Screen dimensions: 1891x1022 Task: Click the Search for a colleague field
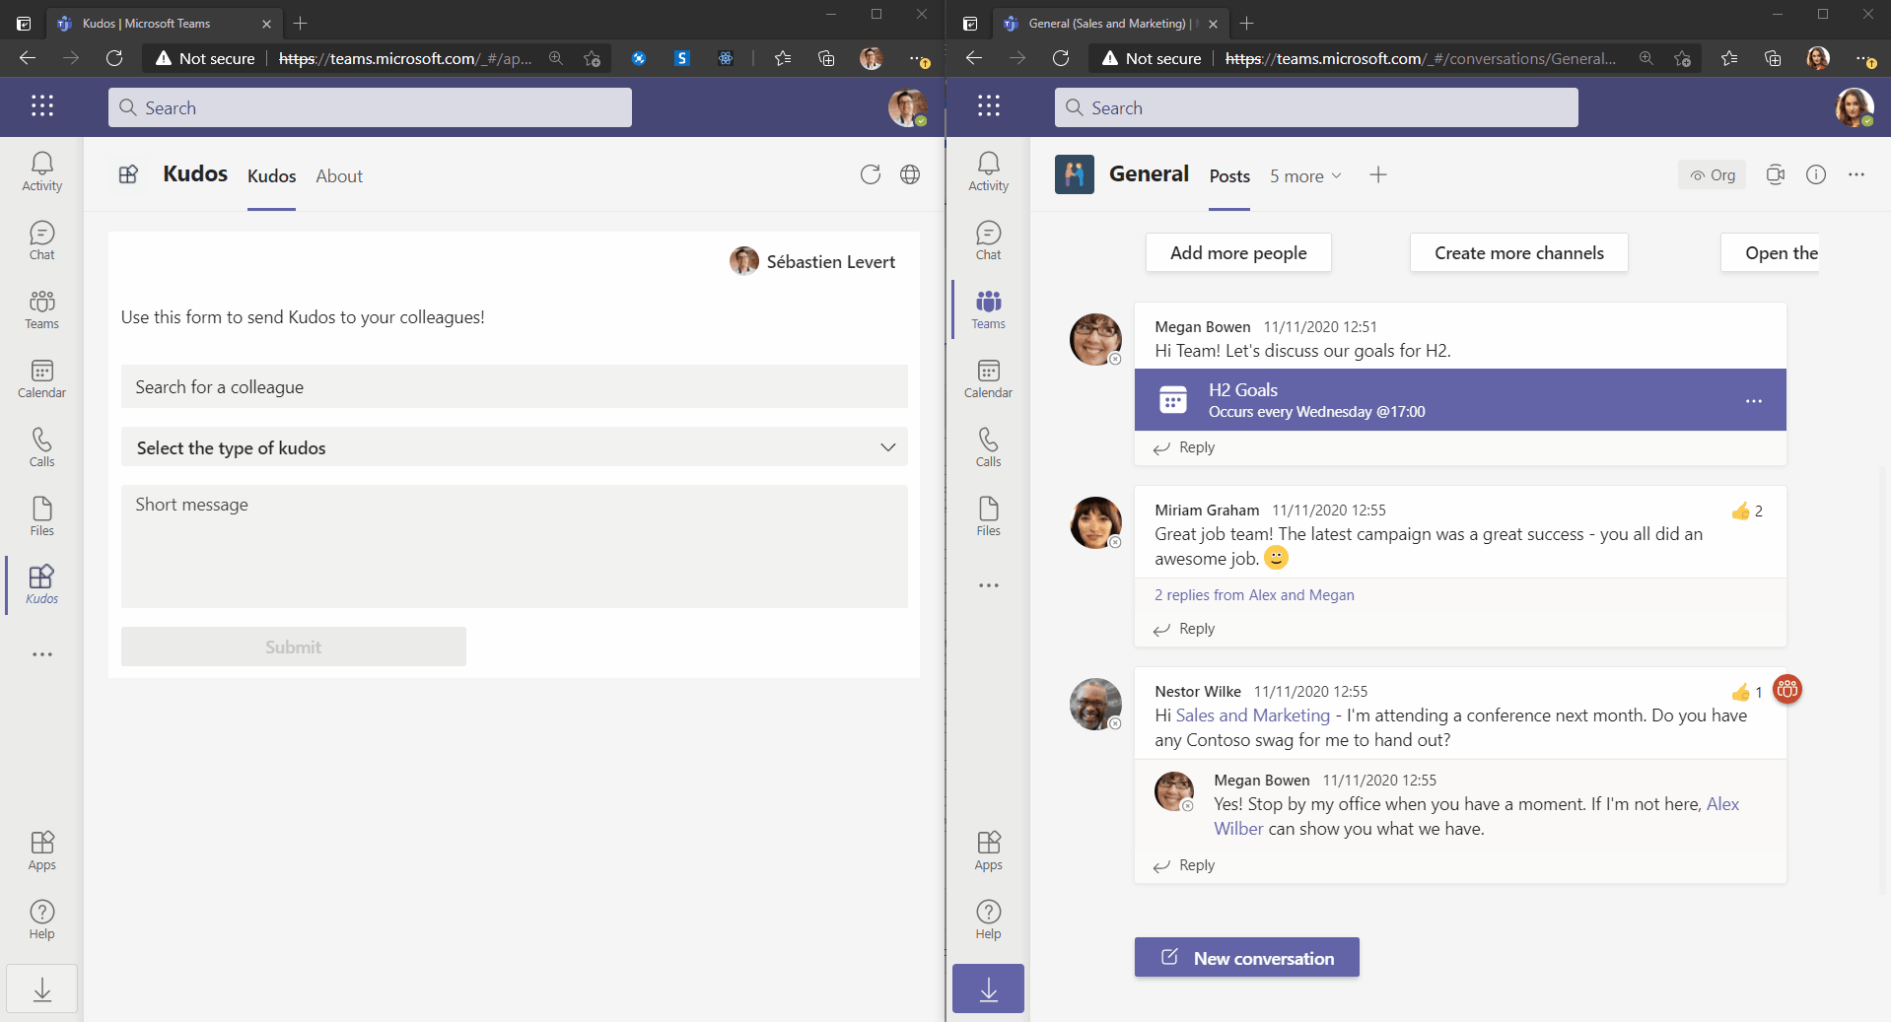(x=513, y=386)
